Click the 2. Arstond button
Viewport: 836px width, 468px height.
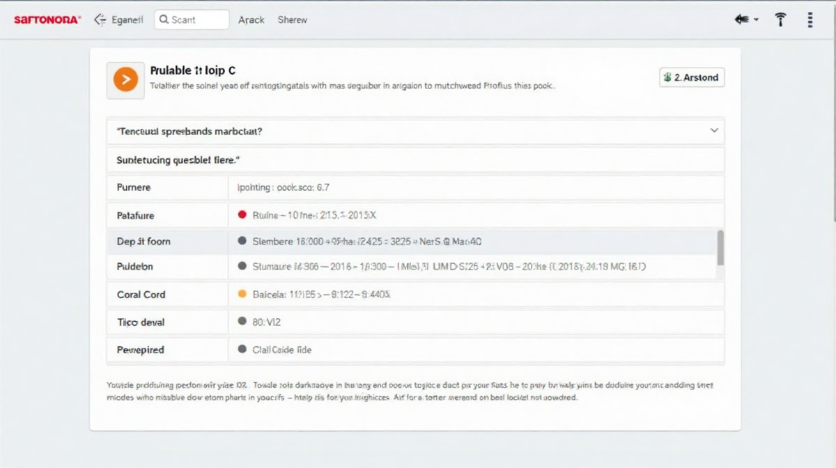click(x=692, y=77)
